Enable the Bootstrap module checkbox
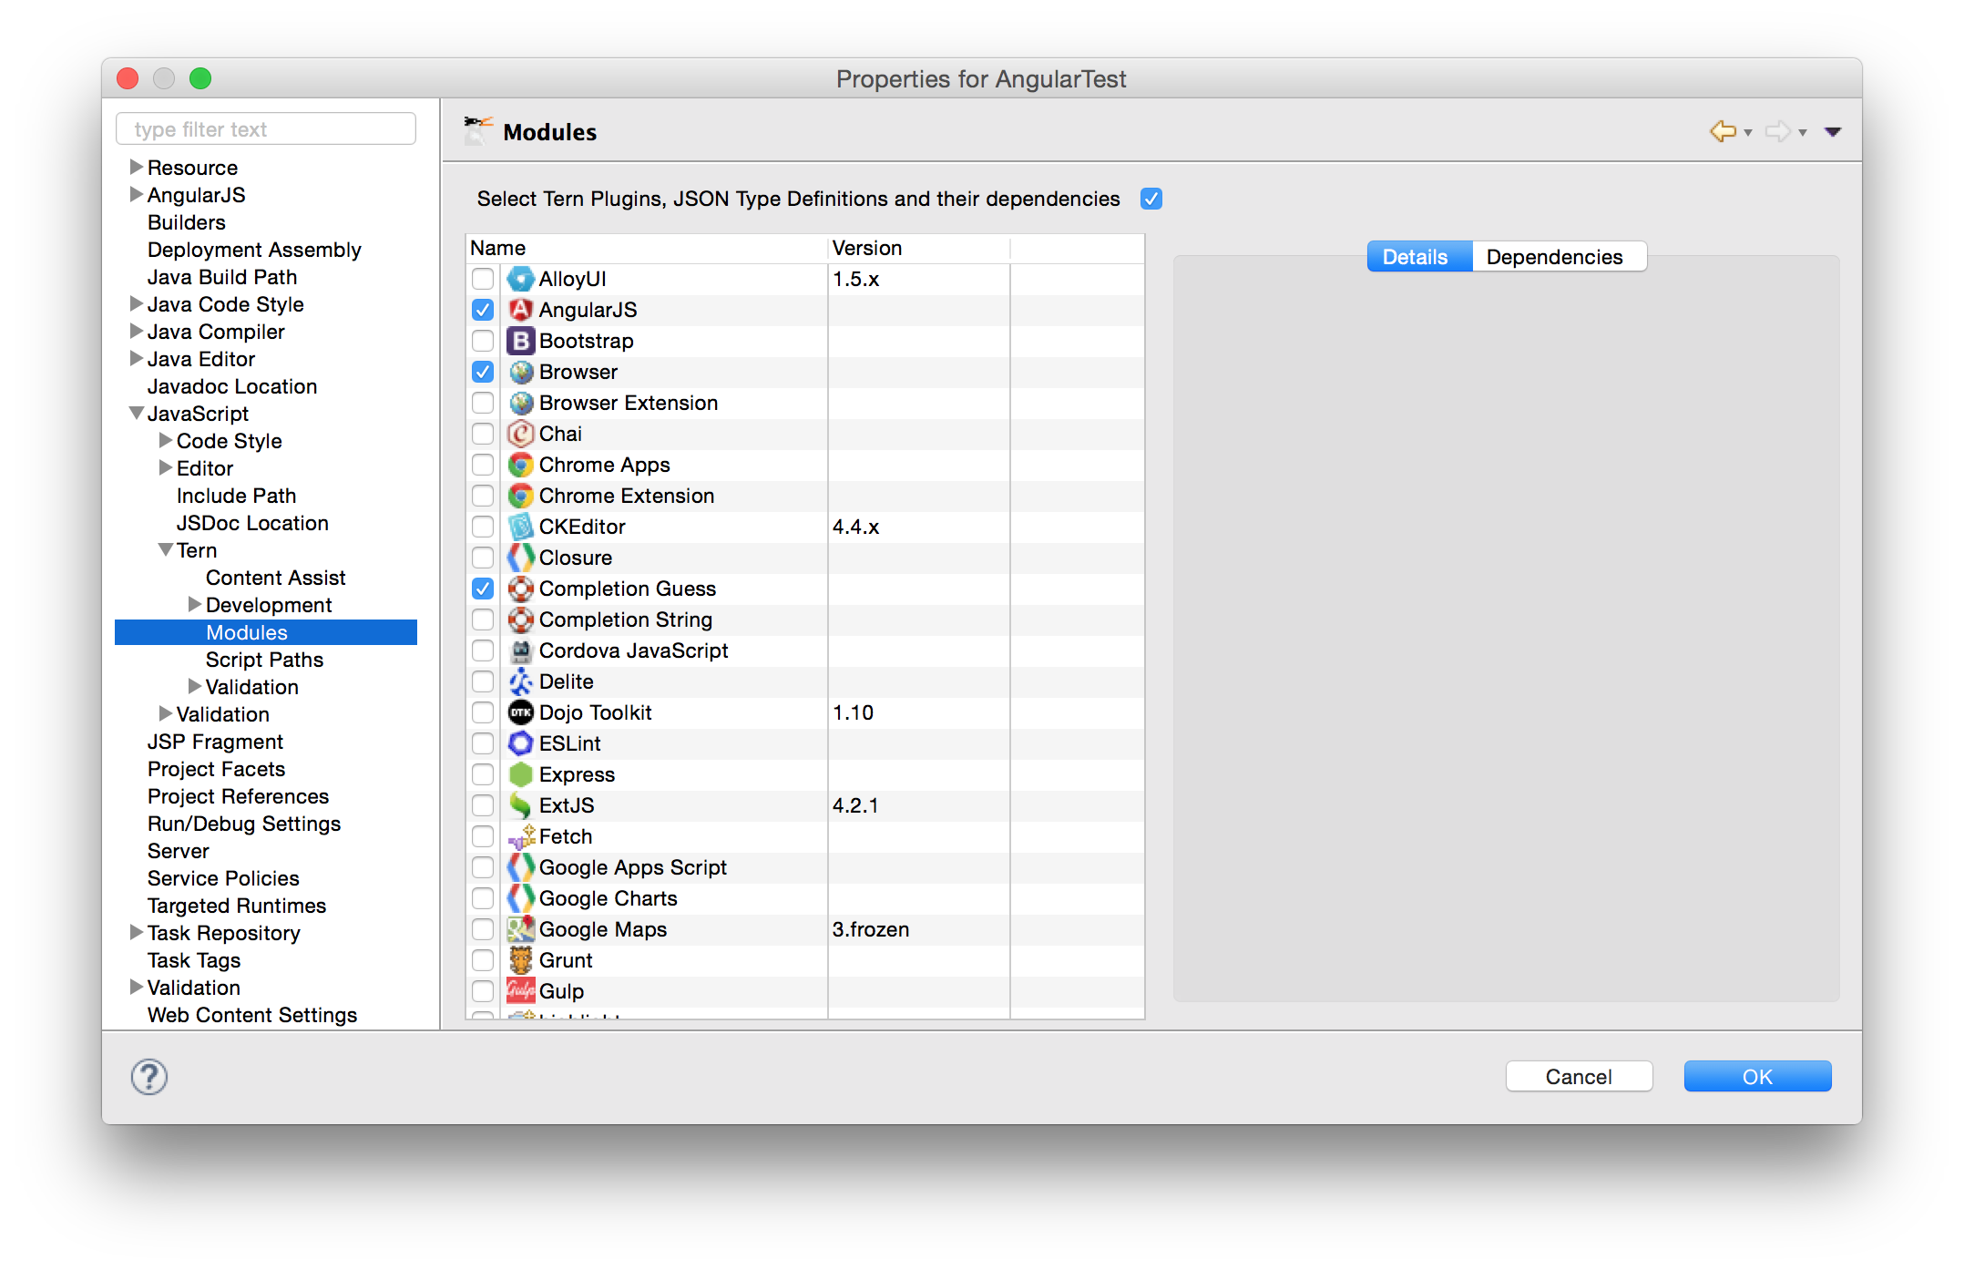The height and width of the screenshot is (1270, 1964). pyautogui.click(x=483, y=341)
